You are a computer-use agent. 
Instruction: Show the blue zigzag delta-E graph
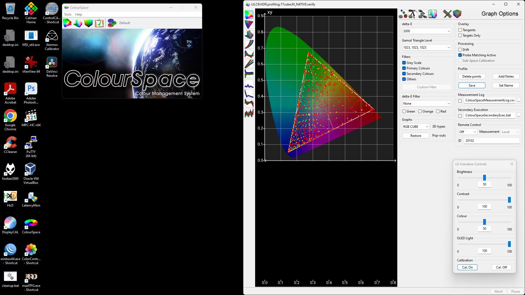click(x=249, y=84)
